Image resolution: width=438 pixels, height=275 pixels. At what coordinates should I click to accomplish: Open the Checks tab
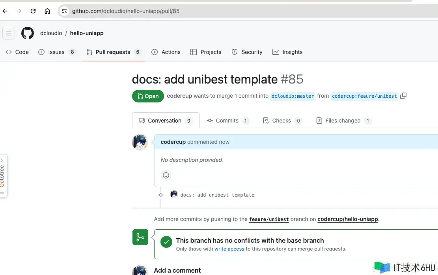(281, 121)
